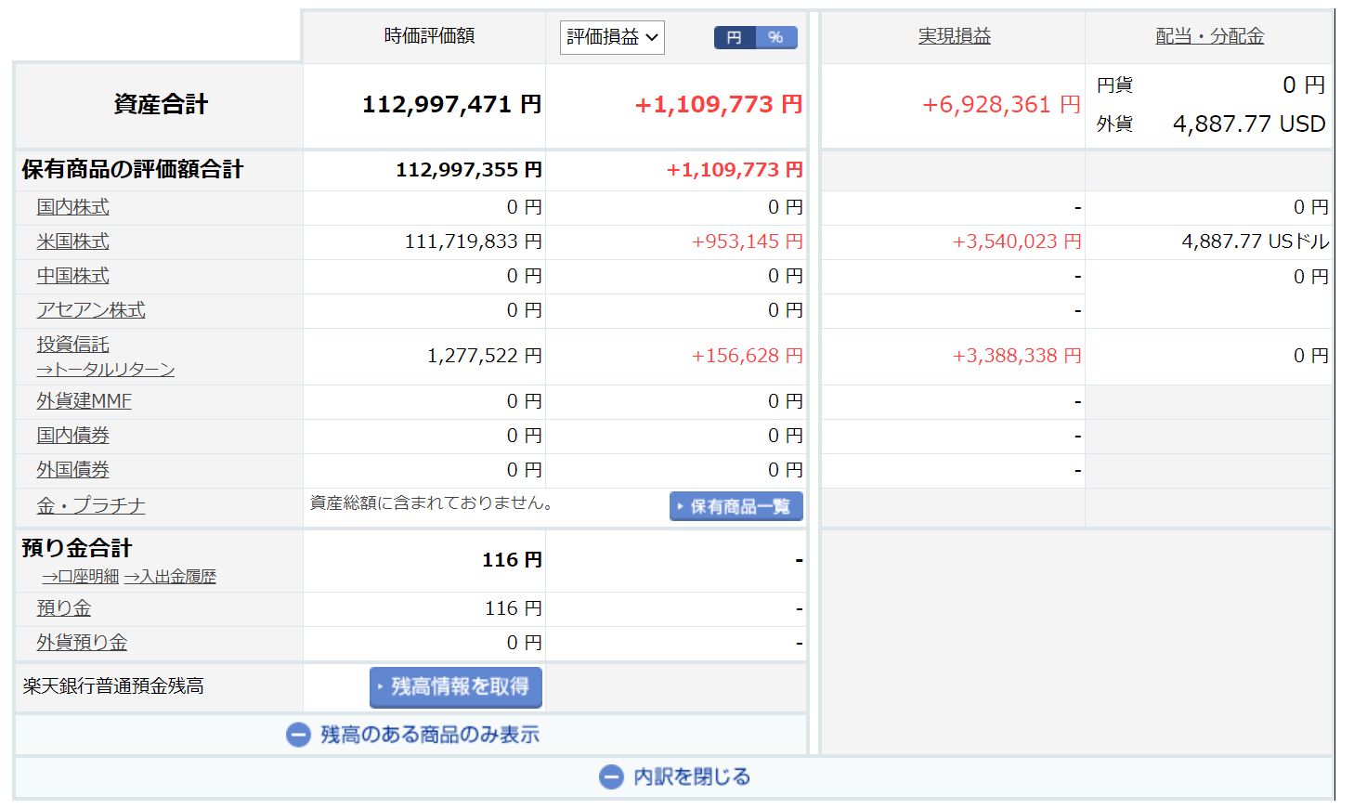The height and width of the screenshot is (809, 1354).
Task: Collapse breakdown via 内訳を閉じる minus icon
Action: point(611,776)
